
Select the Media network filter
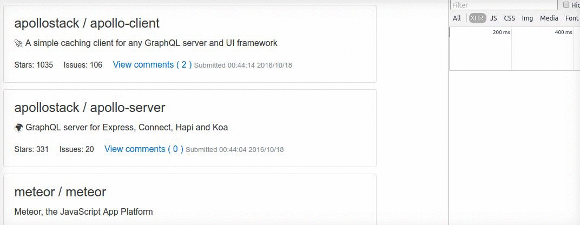[x=549, y=18]
